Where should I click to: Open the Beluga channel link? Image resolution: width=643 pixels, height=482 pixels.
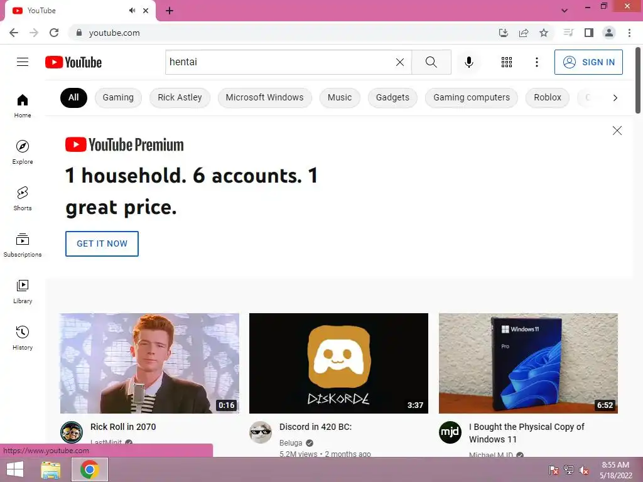click(x=291, y=442)
